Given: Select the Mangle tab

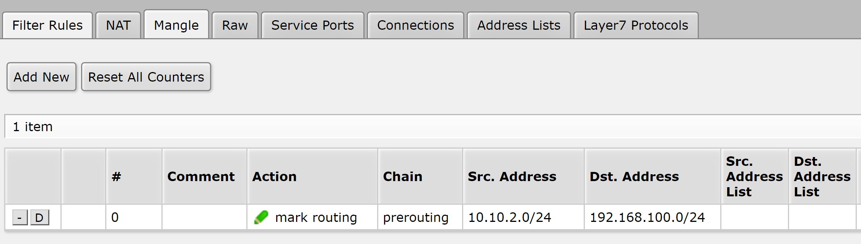Looking at the screenshot, I should [x=176, y=26].
